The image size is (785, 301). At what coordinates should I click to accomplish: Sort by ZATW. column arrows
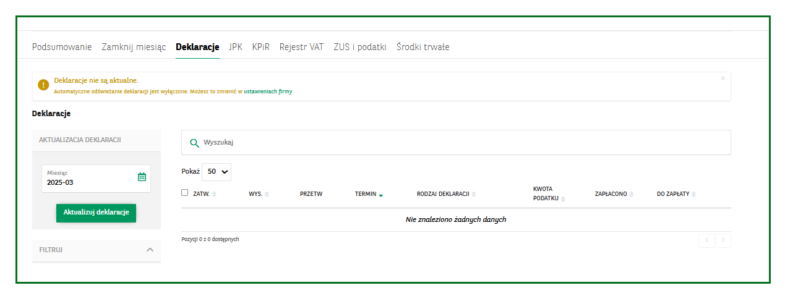click(x=214, y=194)
